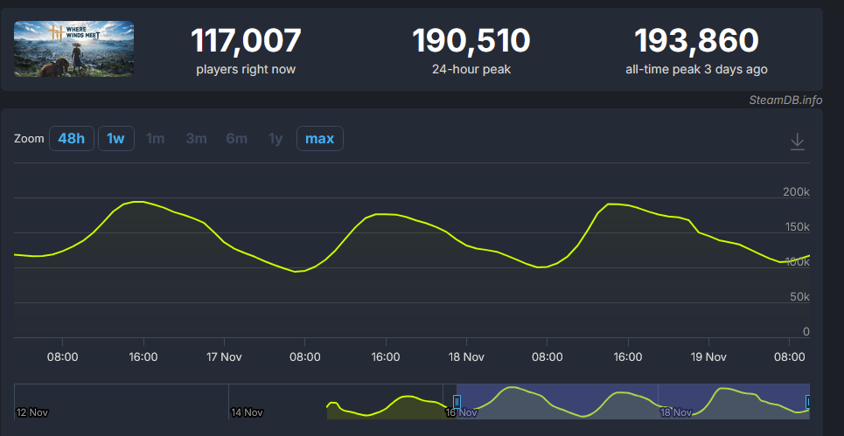The image size is (844, 436).
Task: Open the chart download icon
Action: (797, 142)
